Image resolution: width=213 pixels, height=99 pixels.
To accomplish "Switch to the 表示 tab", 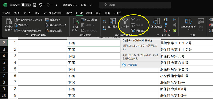I will [98, 13].
